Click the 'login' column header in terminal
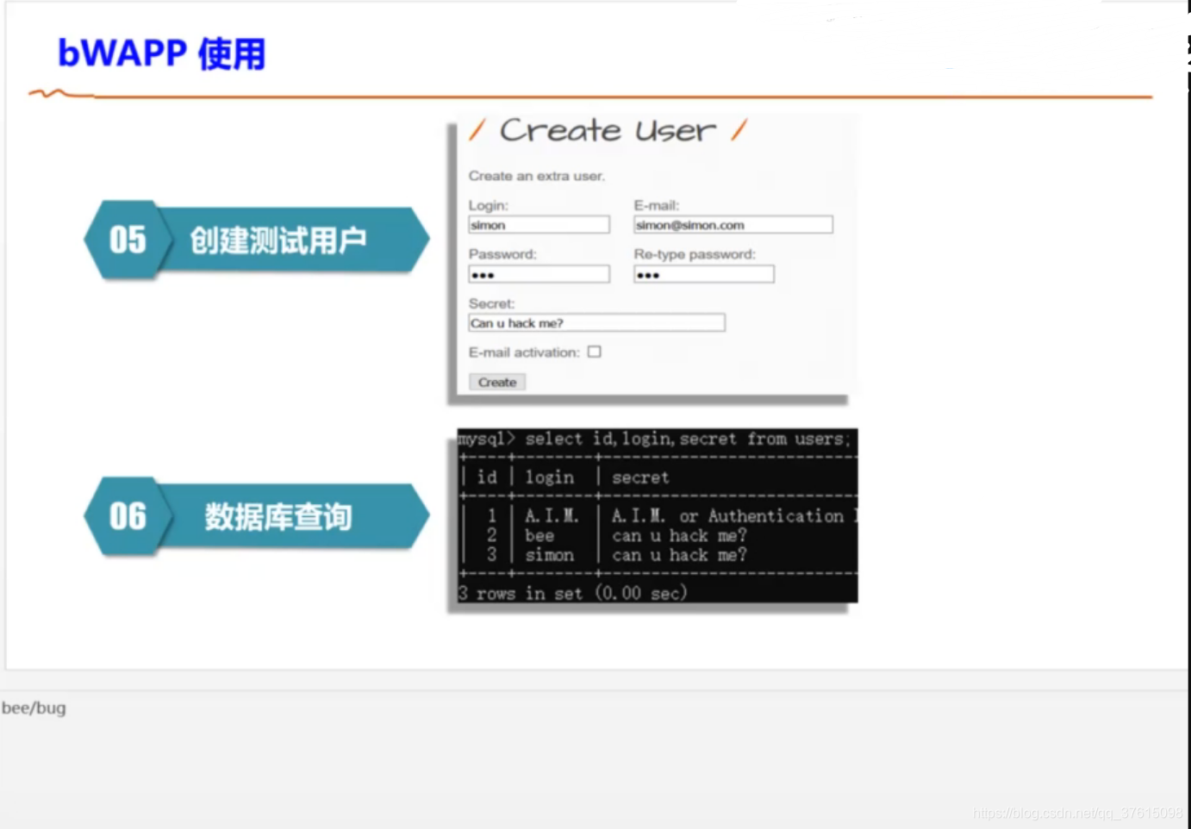 point(550,477)
